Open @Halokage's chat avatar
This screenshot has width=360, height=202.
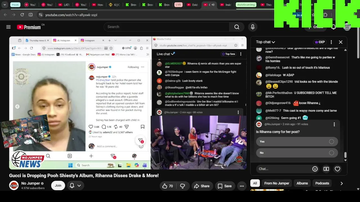click(x=259, y=75)
